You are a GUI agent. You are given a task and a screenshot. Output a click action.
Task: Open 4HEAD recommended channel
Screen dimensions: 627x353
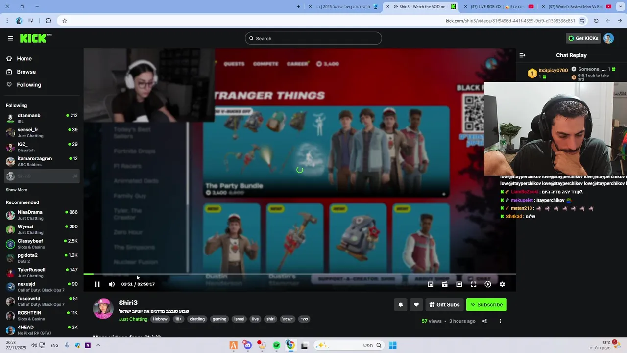click(42, 330)
